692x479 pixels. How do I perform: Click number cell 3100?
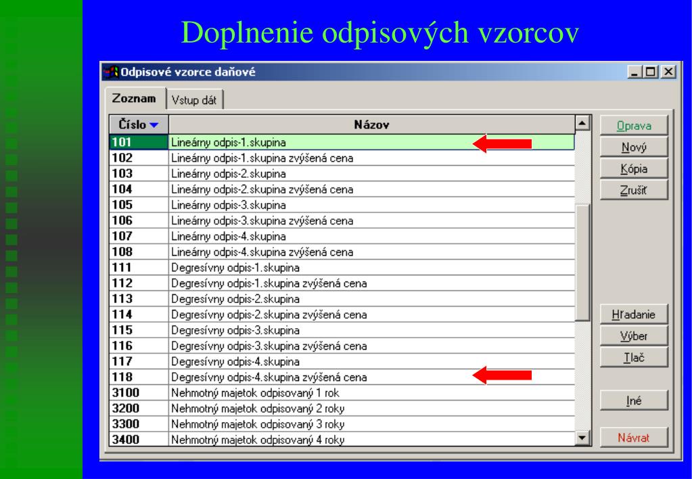click(x=139, y=393)
